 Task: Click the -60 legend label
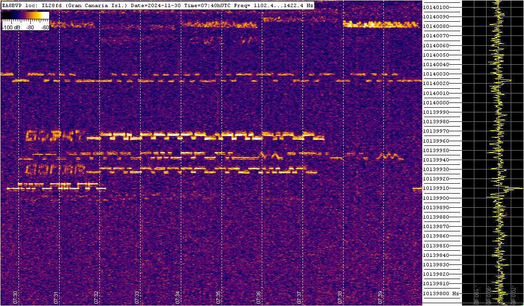click(x=44, y=27)
